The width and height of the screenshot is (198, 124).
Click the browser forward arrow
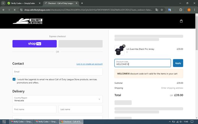tap(9, 10)
